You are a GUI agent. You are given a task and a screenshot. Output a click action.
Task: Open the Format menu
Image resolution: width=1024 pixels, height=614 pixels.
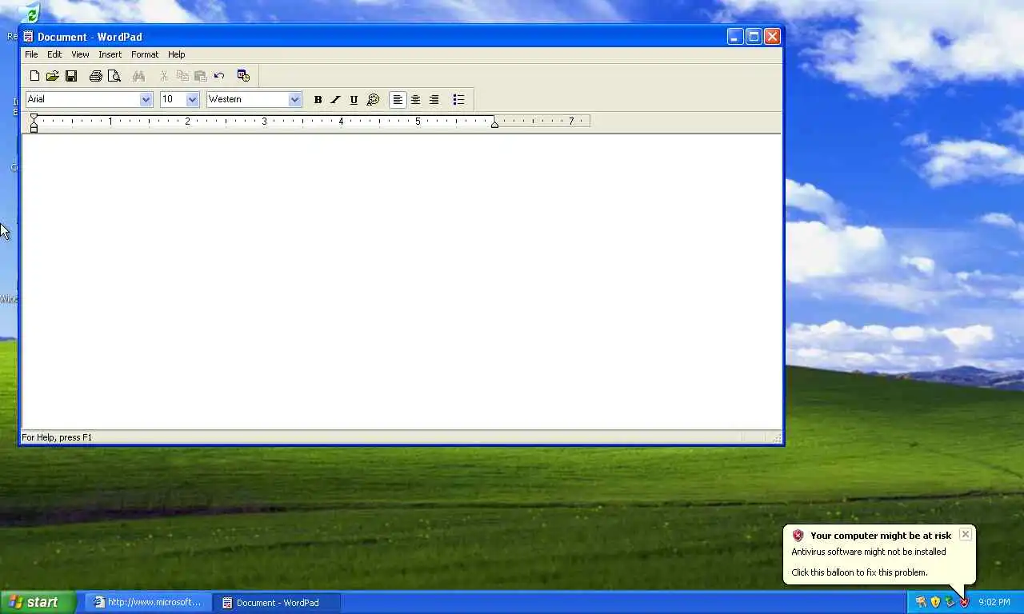(x=145, y=54)
